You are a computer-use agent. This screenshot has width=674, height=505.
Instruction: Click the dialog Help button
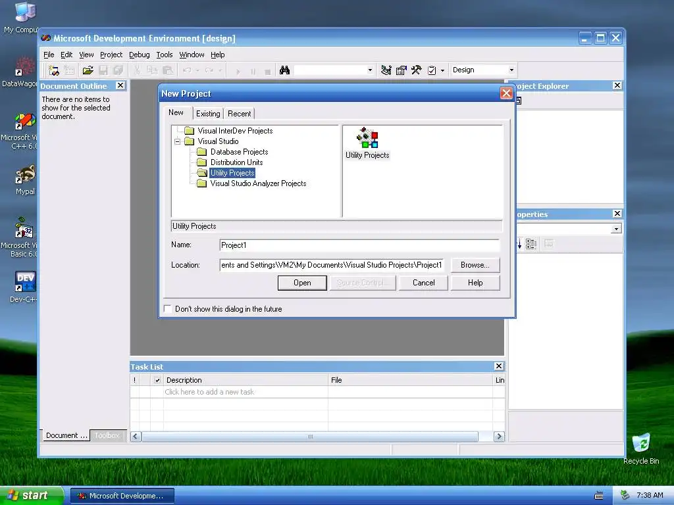click(475, 283)
